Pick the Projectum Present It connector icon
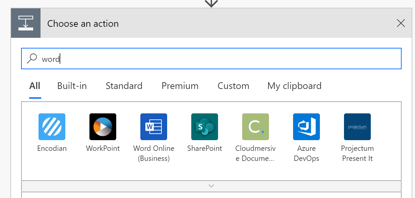This screenshot has height=198, width=415. tap(357, 126)
